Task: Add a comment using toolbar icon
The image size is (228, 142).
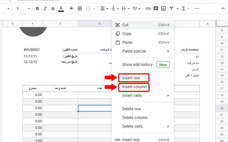Action: (156, 9)
